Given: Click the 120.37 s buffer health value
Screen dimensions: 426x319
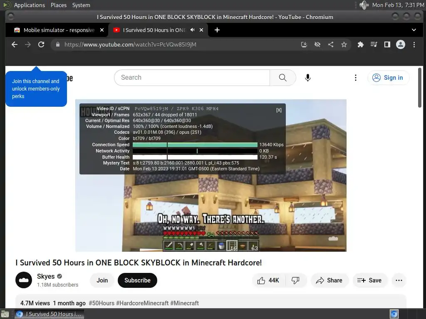Looking at the screenshot, I should (268, 157).
